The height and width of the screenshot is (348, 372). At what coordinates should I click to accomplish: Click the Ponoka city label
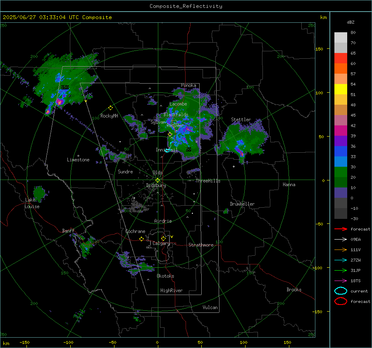pos(188,85)
